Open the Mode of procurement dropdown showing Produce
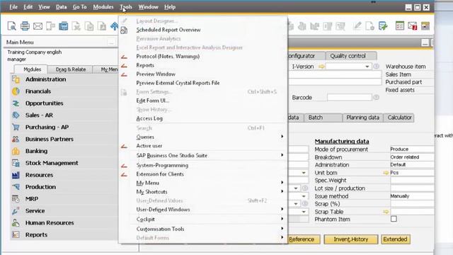The width and height of the screenshot is (453, 255). (412, 149)
